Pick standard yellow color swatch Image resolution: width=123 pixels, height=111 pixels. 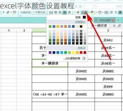(x=73, y=52)
